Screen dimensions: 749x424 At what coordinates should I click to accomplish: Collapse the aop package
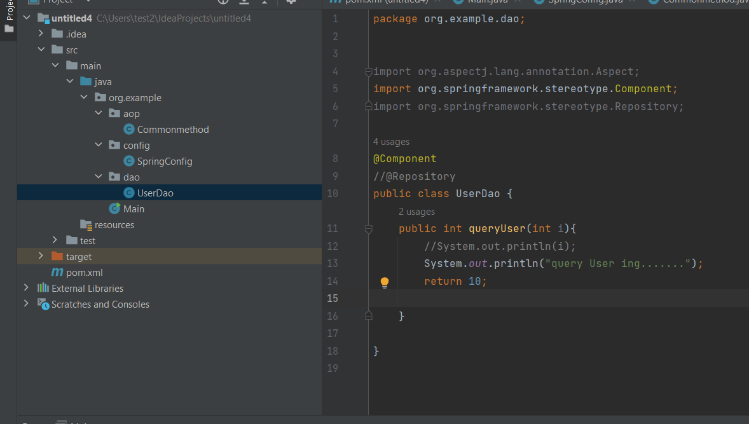99,113
